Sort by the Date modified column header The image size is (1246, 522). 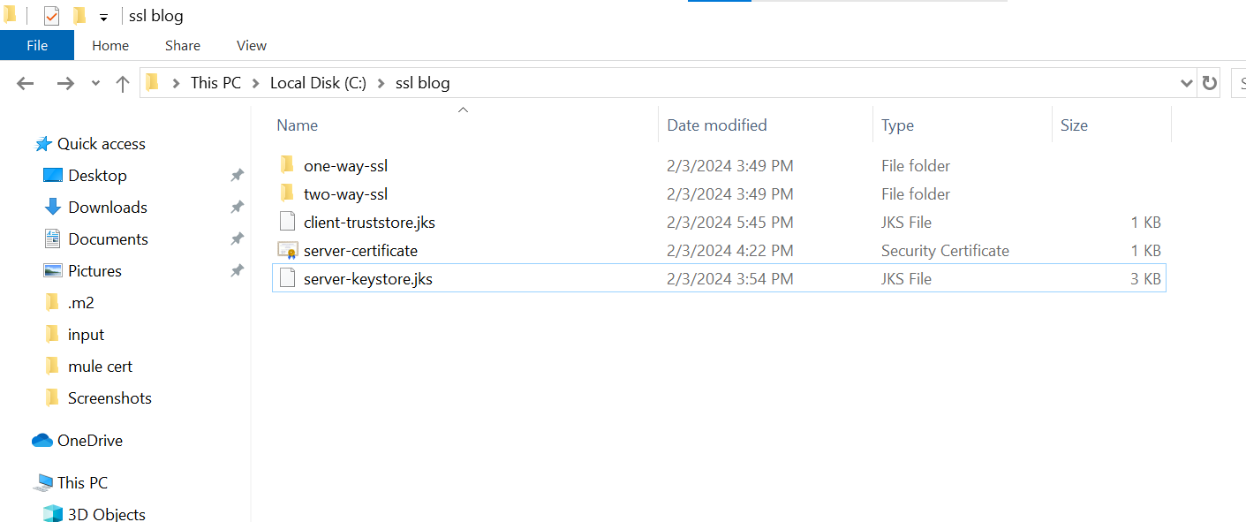click(x=717, y=125)
